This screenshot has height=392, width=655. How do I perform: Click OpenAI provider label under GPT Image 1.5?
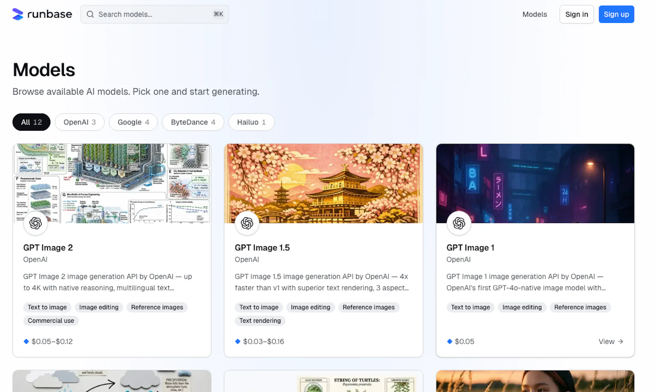pyautogui.click(x=247, y=260)
